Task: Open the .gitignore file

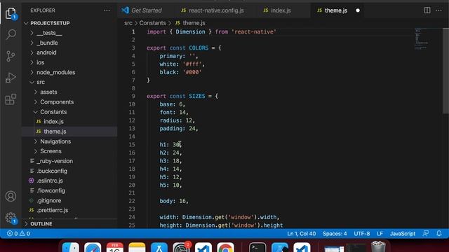Action: 48,201
